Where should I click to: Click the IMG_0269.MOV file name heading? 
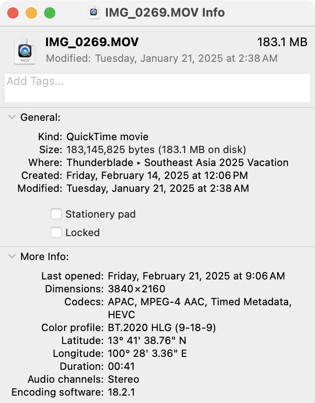pyautogui.click(x=92, y=42)
